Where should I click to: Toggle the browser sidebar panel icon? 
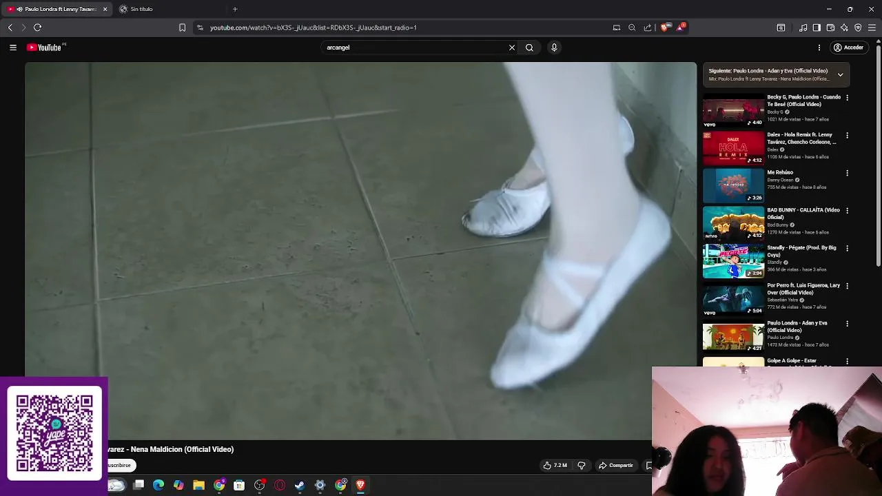click(x=817, y=28)
